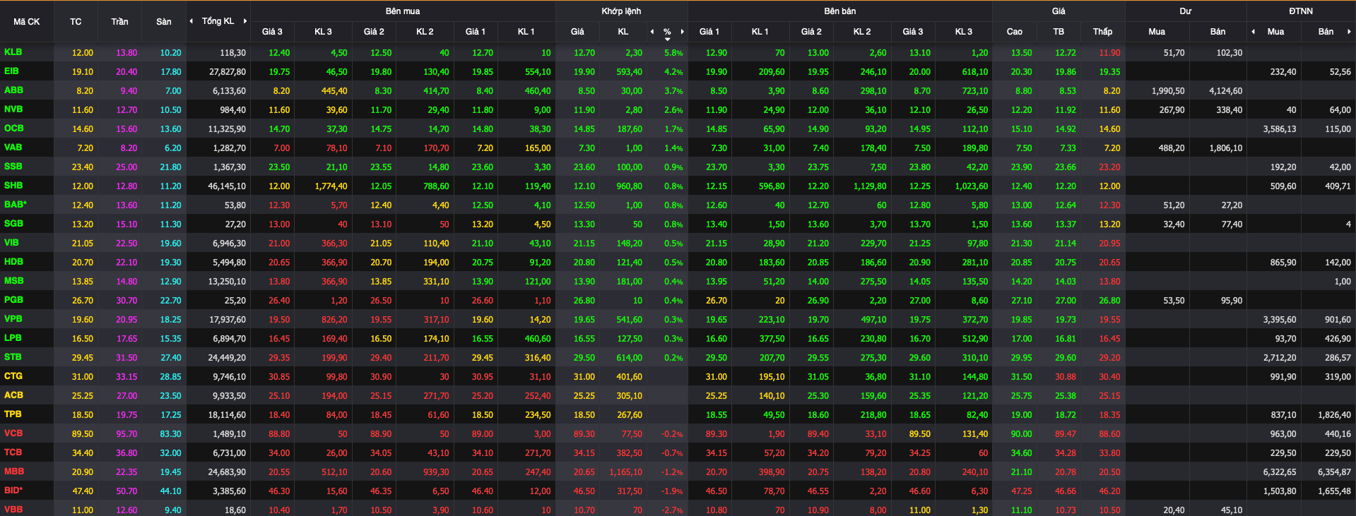Click the Thấp column header
The width and height of the screenshot is (1356, 516).
[x=1102, y=32]
